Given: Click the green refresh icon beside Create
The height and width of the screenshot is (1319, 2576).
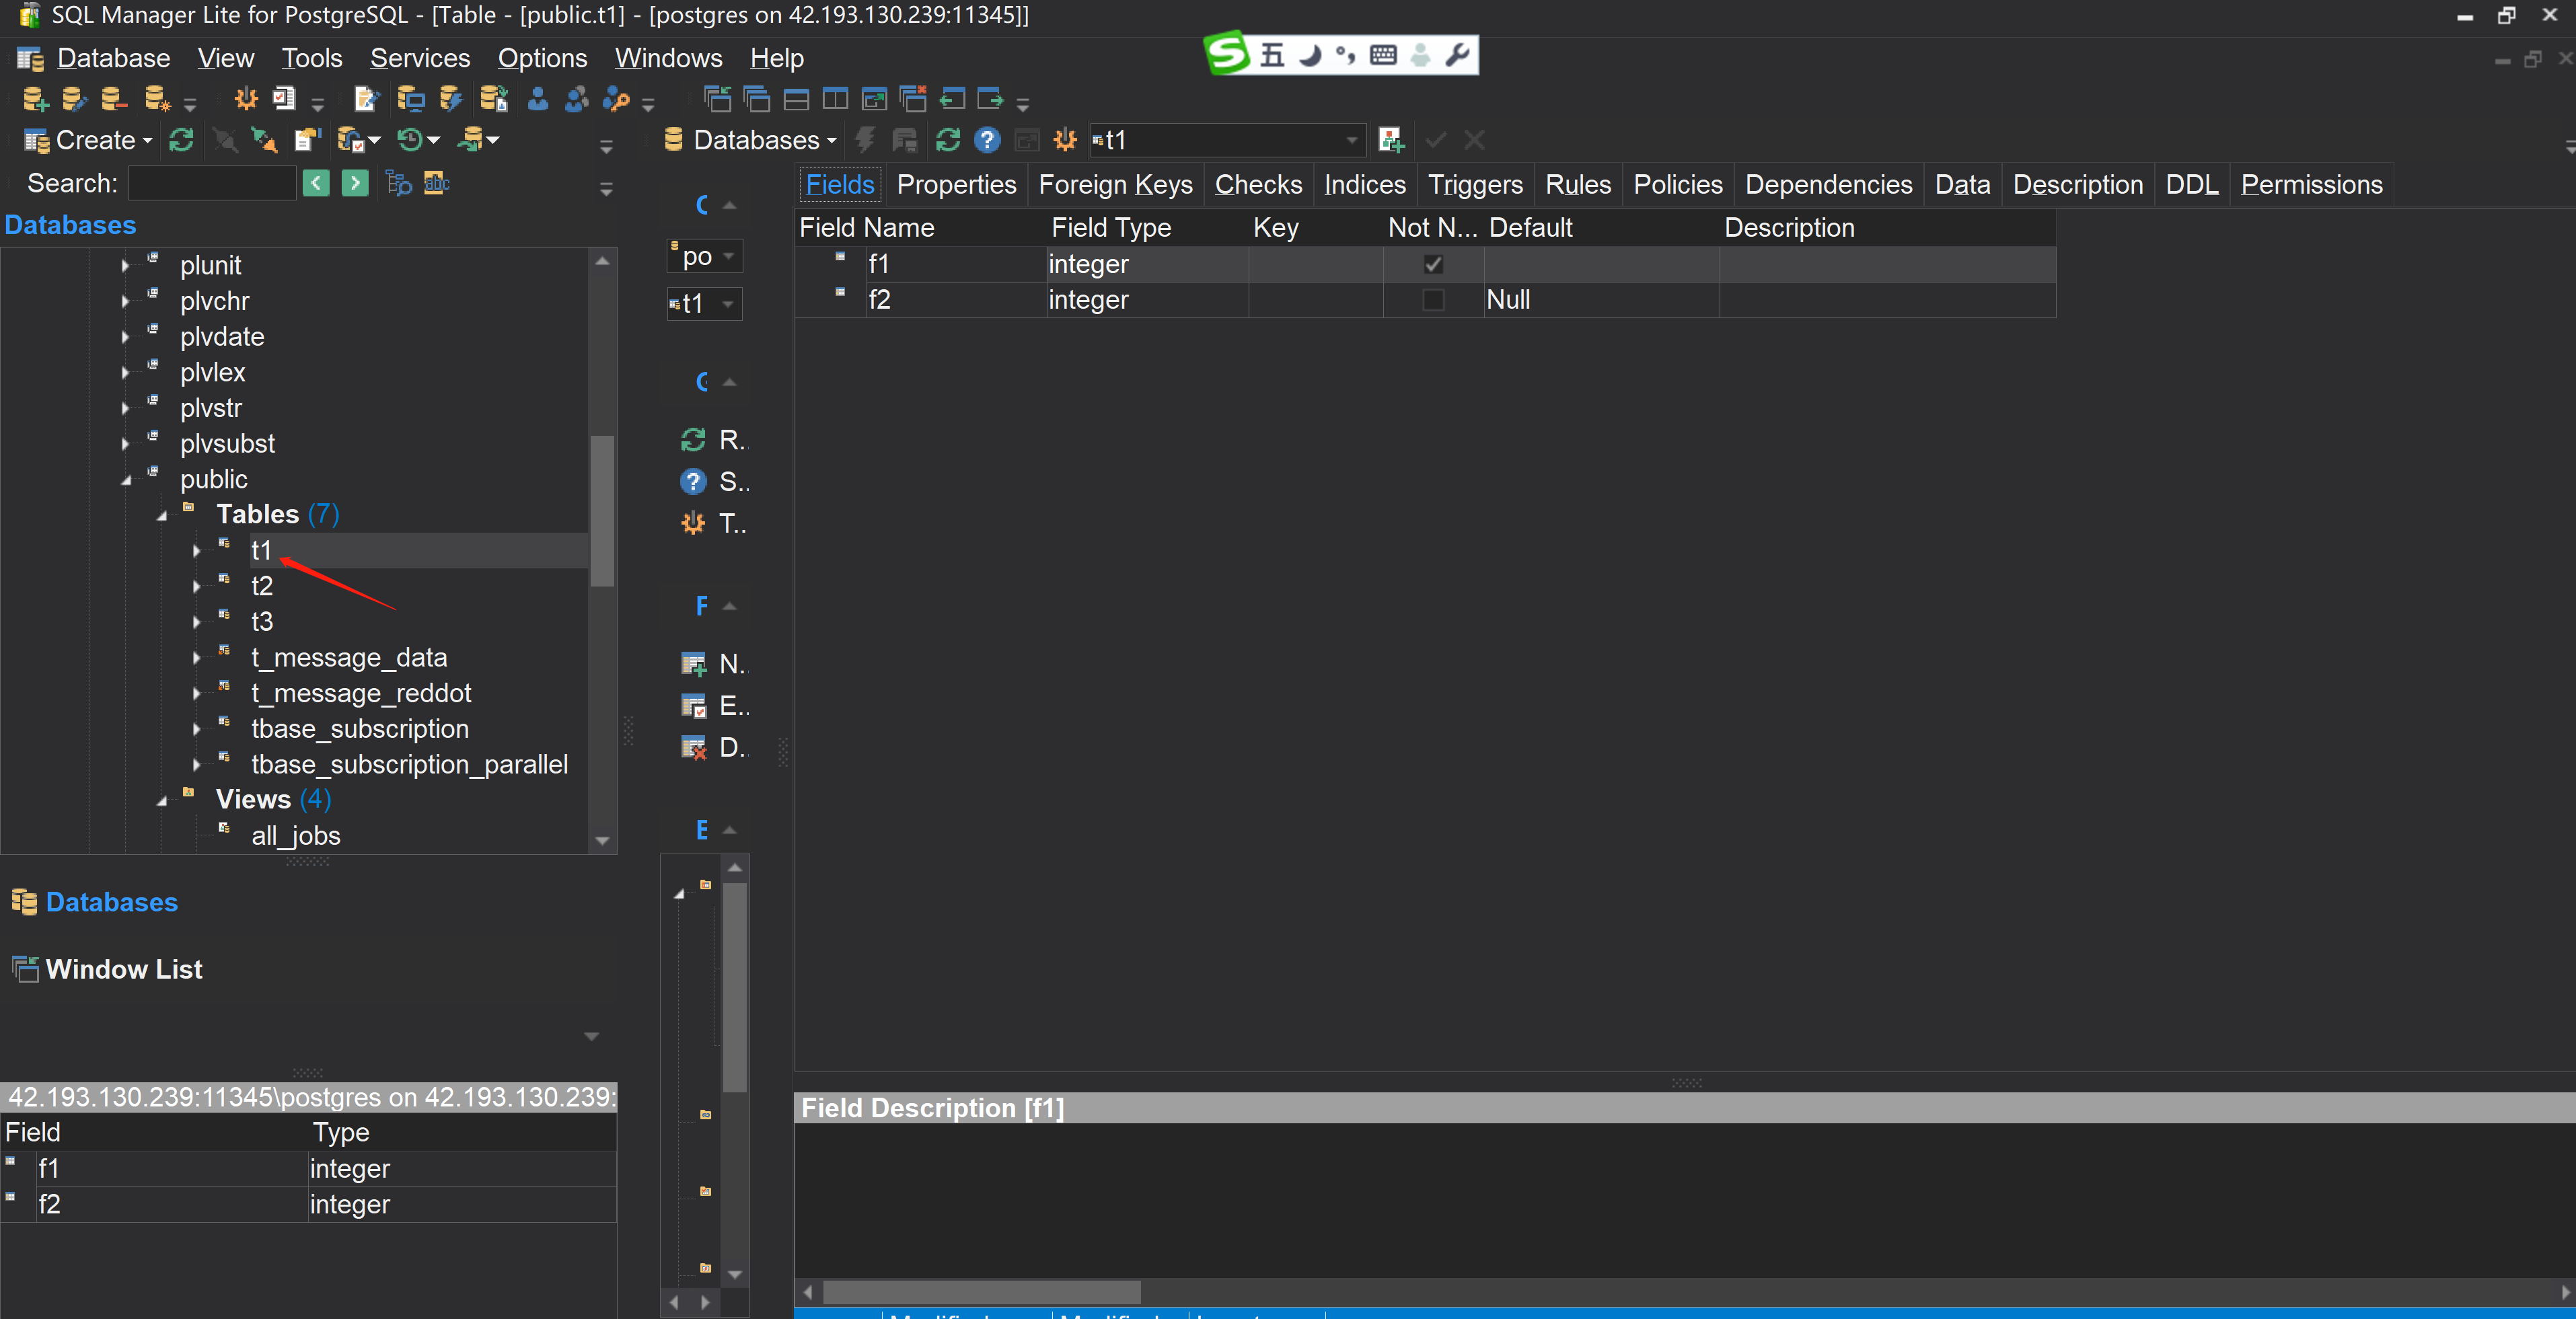Looking at the screenshot, I should (181, 140).
